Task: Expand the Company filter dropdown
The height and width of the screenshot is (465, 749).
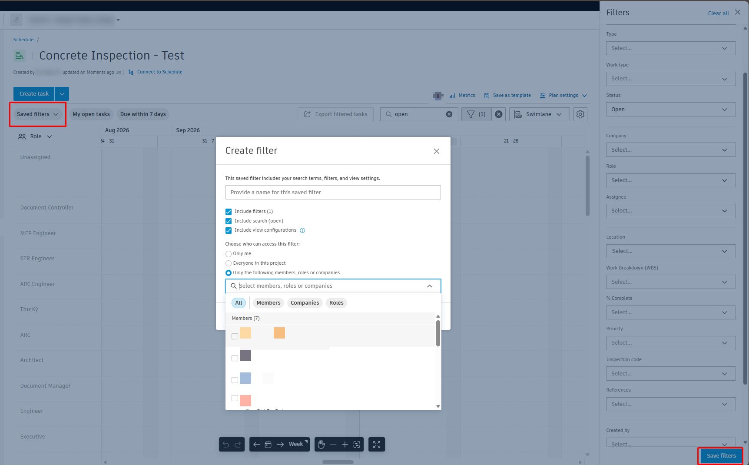Action: point(670,150)
